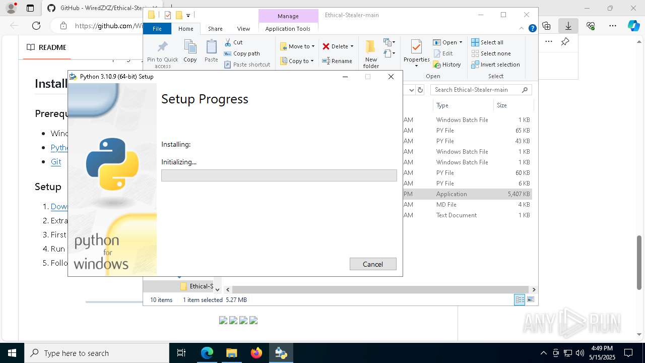Click the Python installer progress bar
This screenshot has height=363, width=645.
click(279, 175)
